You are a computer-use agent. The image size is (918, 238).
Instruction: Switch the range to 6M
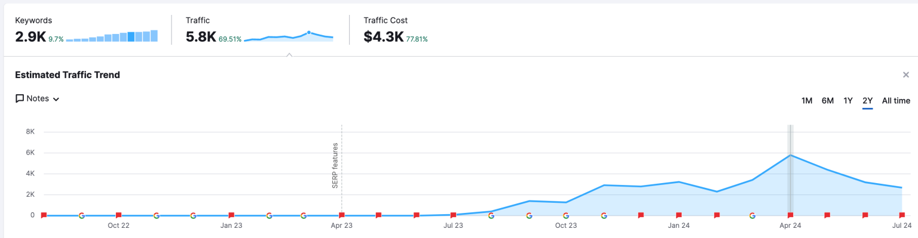tap(828, 101)
